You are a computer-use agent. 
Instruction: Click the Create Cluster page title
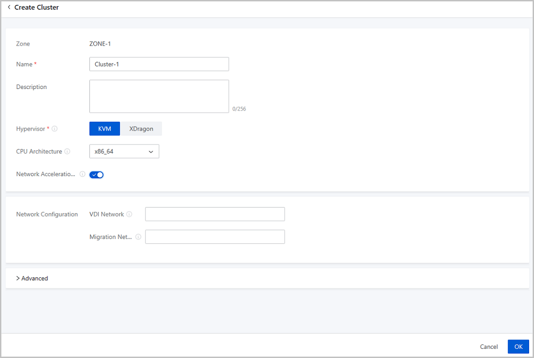pos(36,8)
